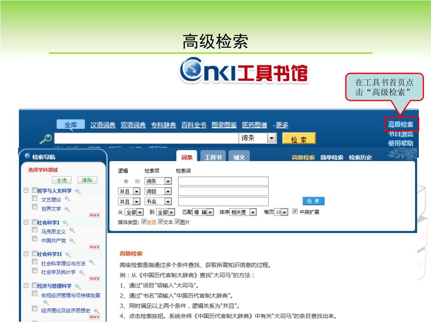Open the 双语词典 category

[x=133, y=125]
